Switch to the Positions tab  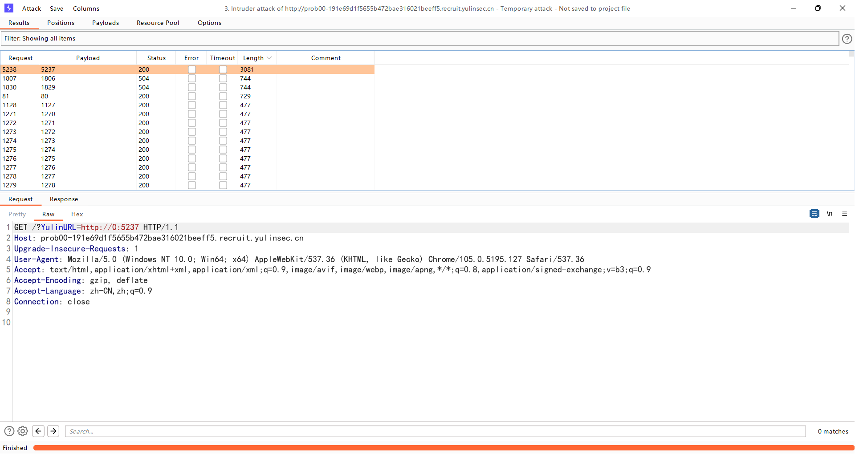[61, 23]
